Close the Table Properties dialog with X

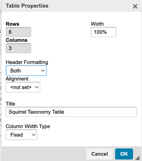(135, 6)
